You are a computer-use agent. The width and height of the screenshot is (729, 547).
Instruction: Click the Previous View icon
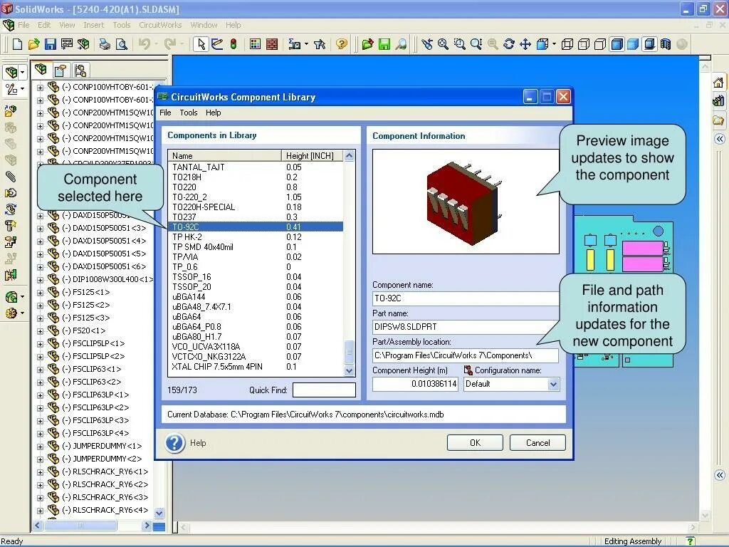coord(426,44)
